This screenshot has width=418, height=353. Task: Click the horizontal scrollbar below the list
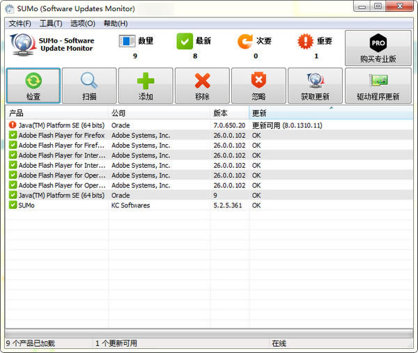(x=209, y=334)
